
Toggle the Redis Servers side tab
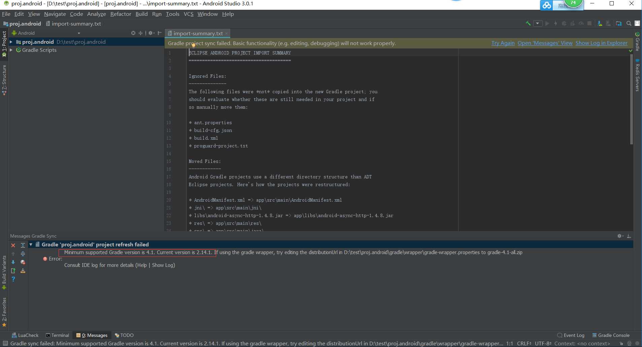tap(637, 75)
